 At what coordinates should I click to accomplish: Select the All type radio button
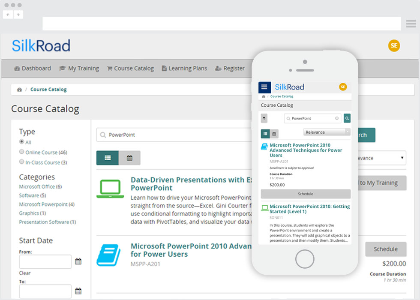(21, 141)
